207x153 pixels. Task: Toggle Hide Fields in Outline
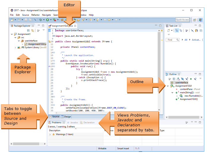(182, 79)
